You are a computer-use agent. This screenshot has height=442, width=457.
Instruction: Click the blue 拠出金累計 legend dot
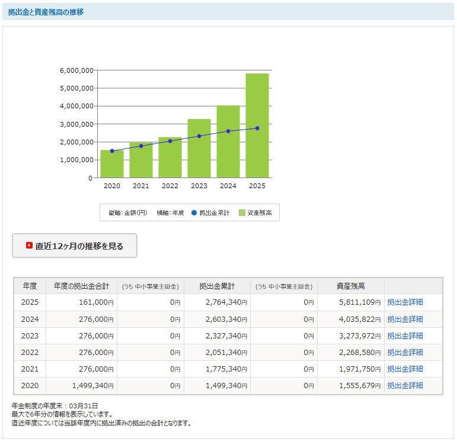click(x=194, y=212)
